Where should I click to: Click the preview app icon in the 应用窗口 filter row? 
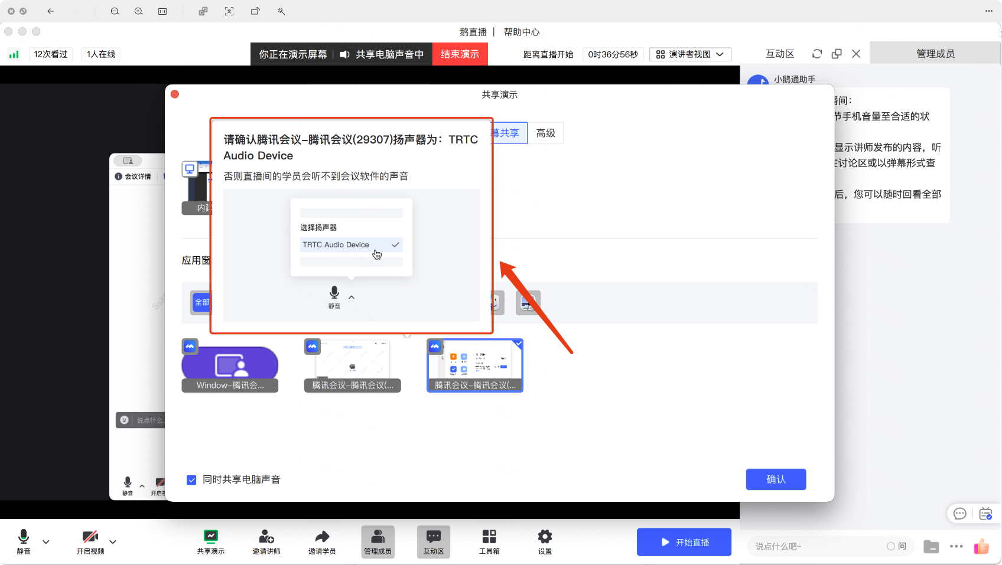(x=528, y=302)
